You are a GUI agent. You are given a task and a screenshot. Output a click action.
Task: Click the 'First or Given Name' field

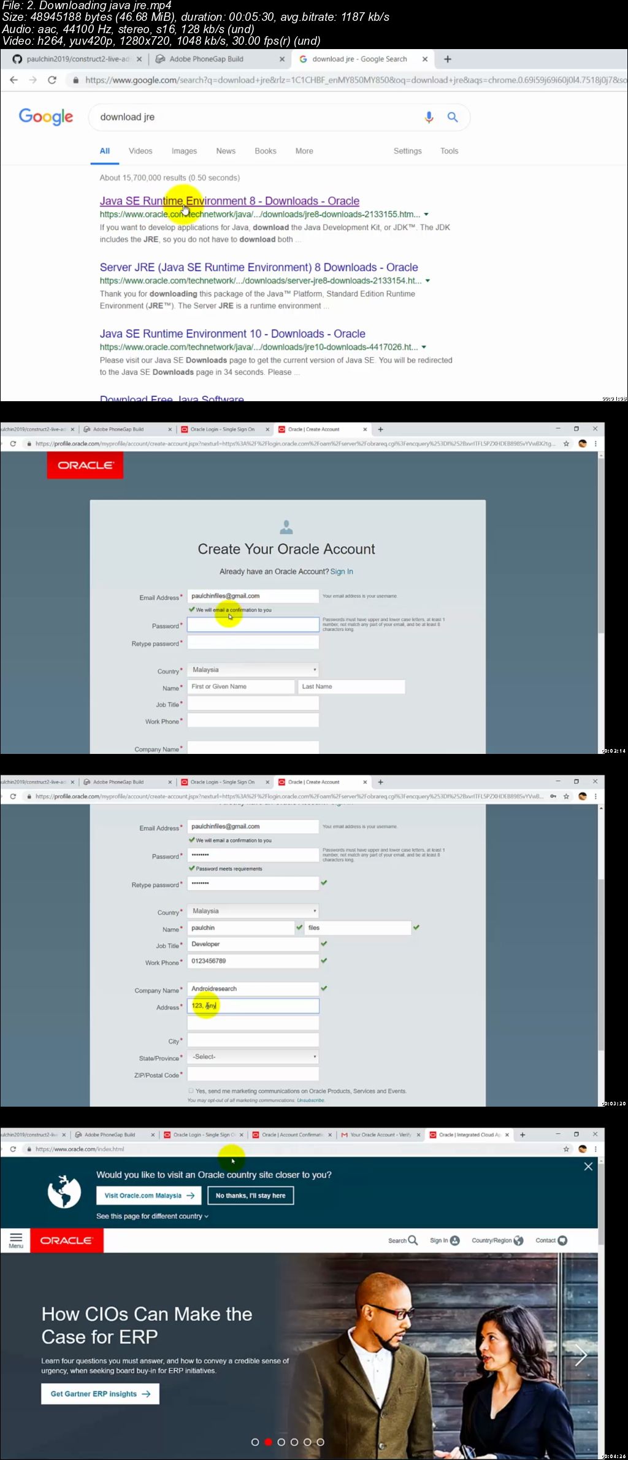tap(241, 687)
